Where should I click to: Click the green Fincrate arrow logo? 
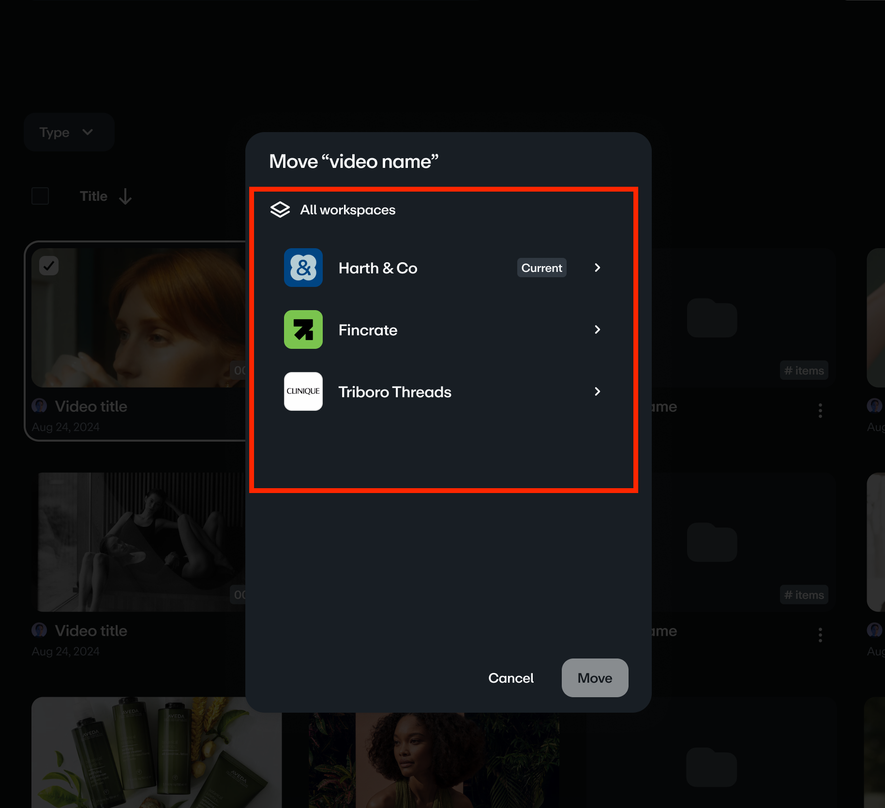click(x=303, y=329)
